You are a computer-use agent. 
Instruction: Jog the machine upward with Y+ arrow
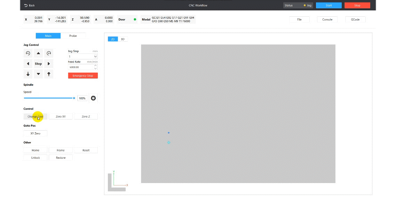[x=38, y=53]
